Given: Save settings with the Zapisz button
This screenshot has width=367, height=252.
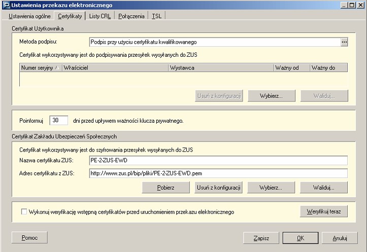Looking at the screenshot, I should click(261, 238).
